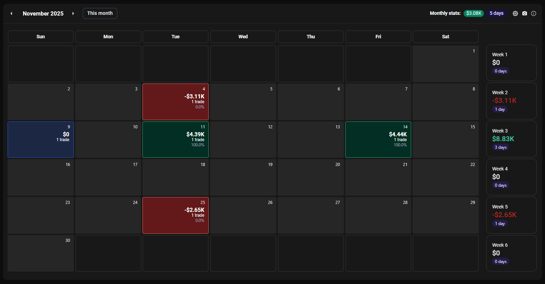This screenshot has width=545, height=284.
Task: Open November 25 losing day cell
Action: click(175, 215)
